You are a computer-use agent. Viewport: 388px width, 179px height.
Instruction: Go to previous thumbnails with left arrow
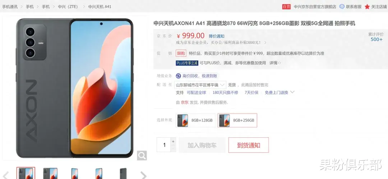pyautogui.click(x=6, y=175)
